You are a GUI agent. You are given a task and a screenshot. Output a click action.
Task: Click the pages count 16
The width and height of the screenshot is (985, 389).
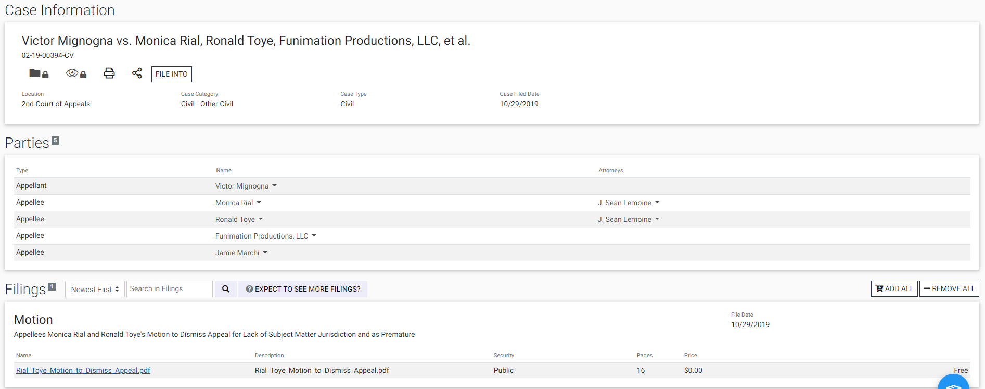[641, 370]
